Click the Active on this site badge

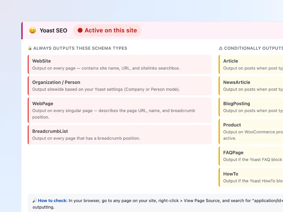click(107, 30)
